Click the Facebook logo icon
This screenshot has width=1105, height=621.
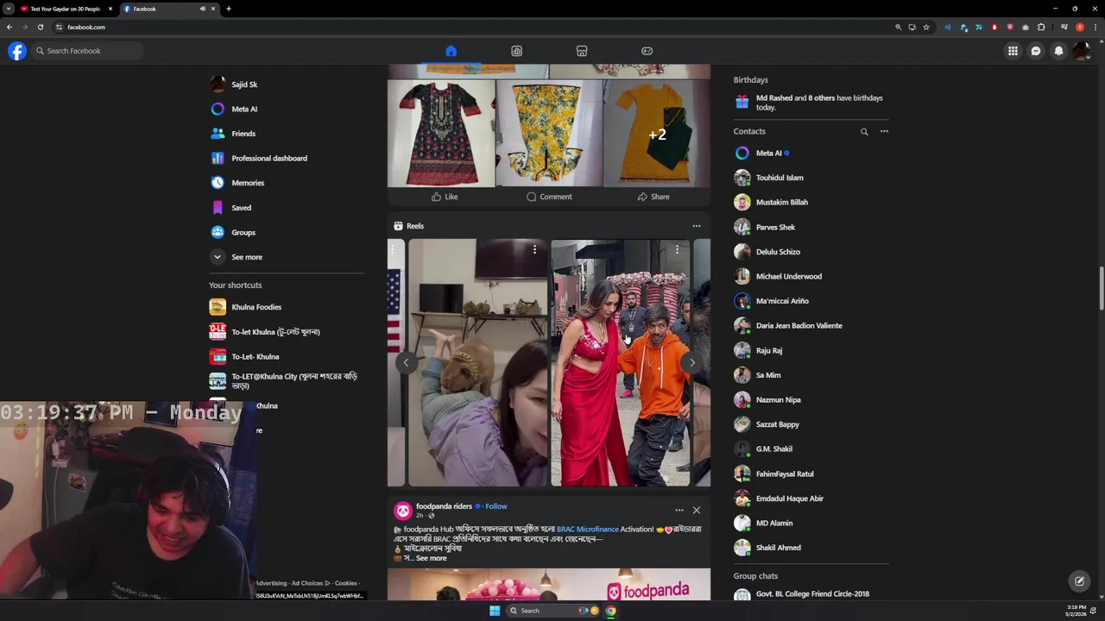pyautogui.click(x=17, y=51)
